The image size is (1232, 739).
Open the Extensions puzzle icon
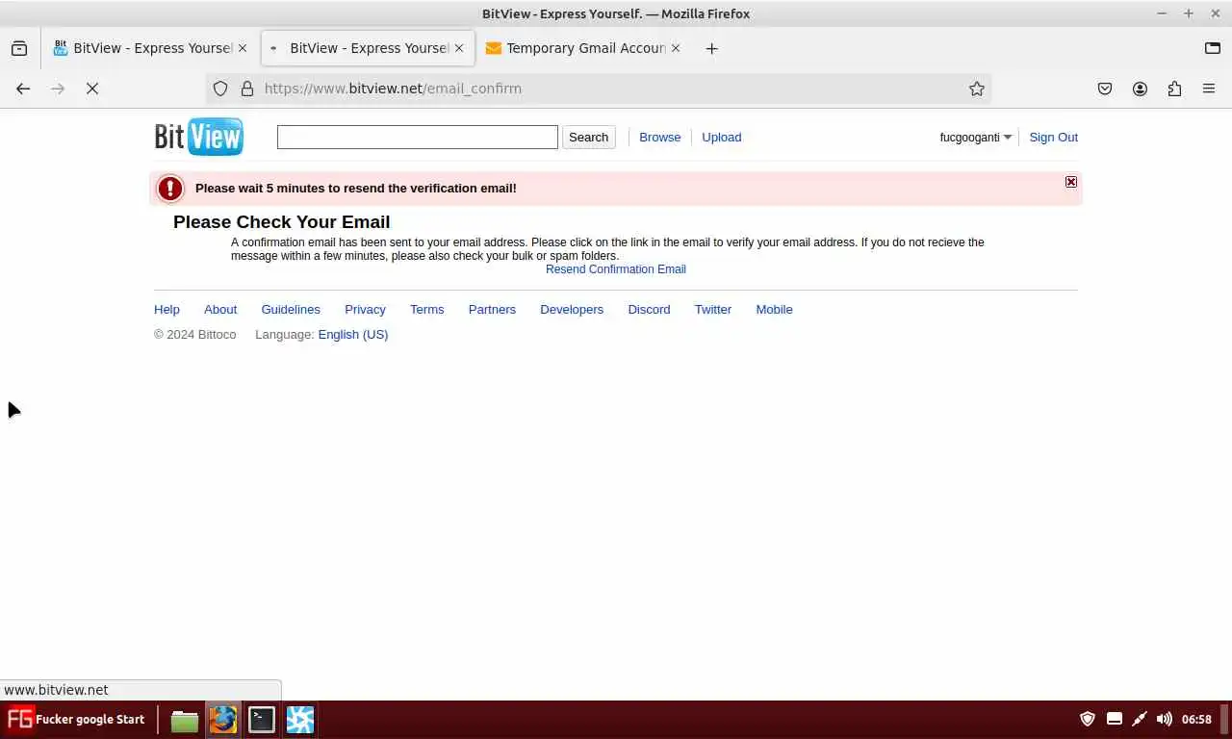(x=1174, y=89)
